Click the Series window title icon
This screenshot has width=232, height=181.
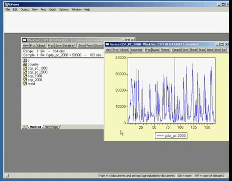point(107,44)
